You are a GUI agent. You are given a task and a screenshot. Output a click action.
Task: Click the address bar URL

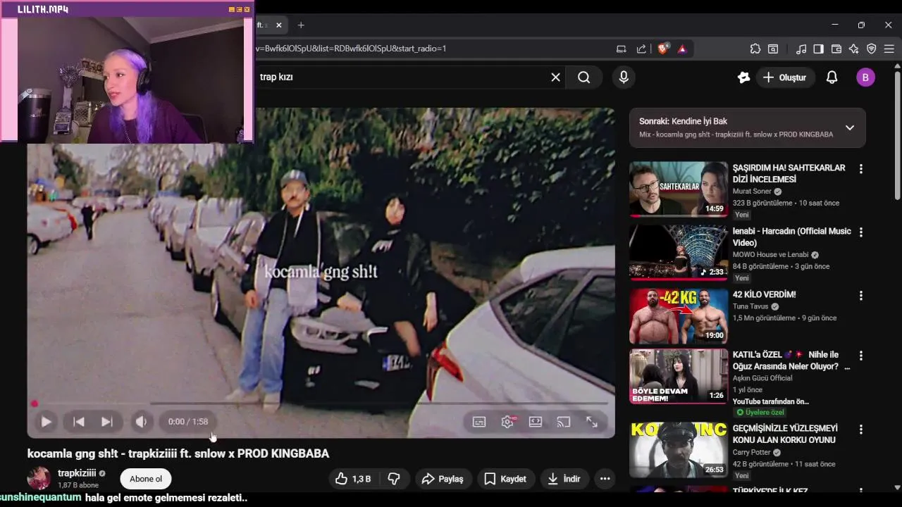[x=352, y=49]
